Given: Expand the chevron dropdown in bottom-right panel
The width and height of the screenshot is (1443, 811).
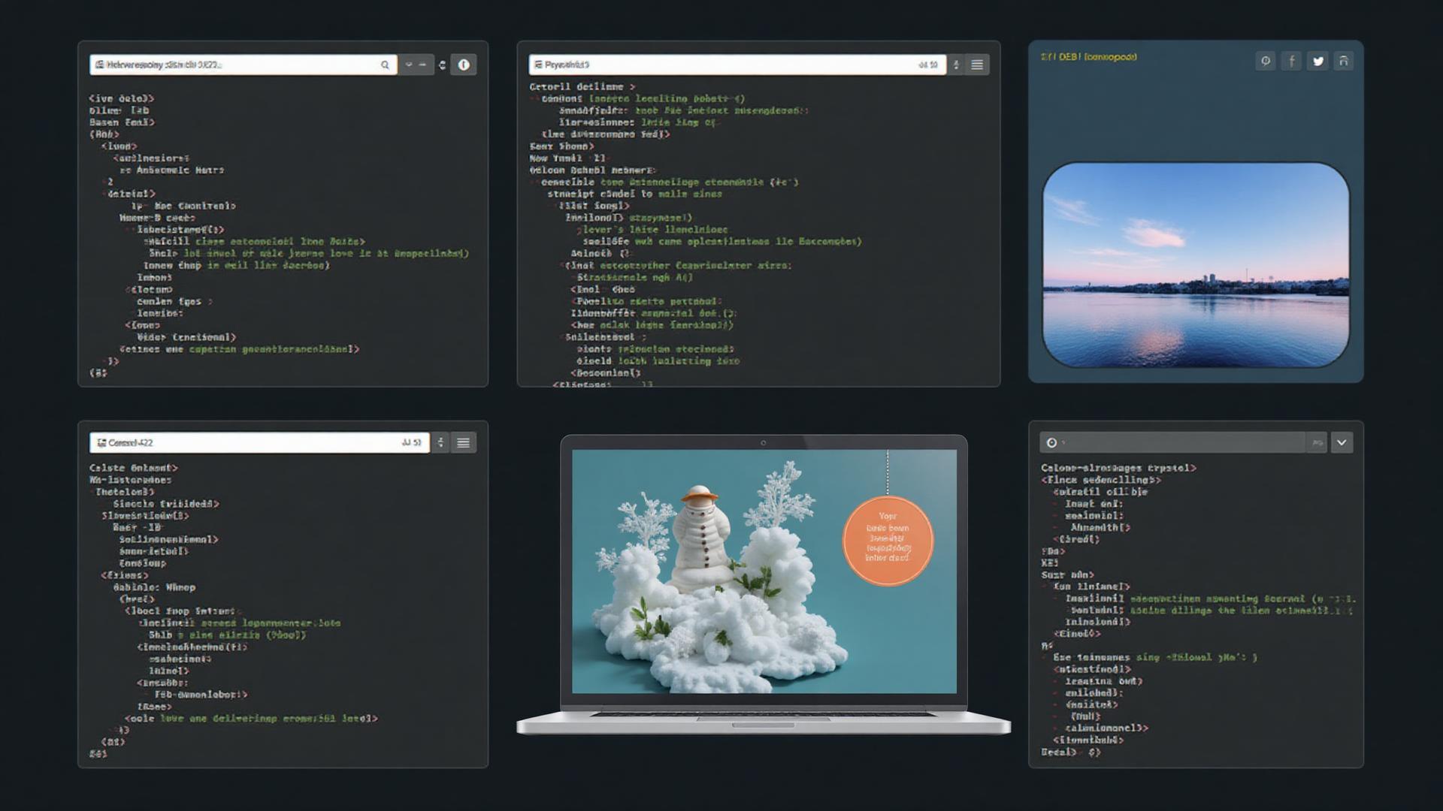Looking at the screenshot, I should click(1342, 443).
